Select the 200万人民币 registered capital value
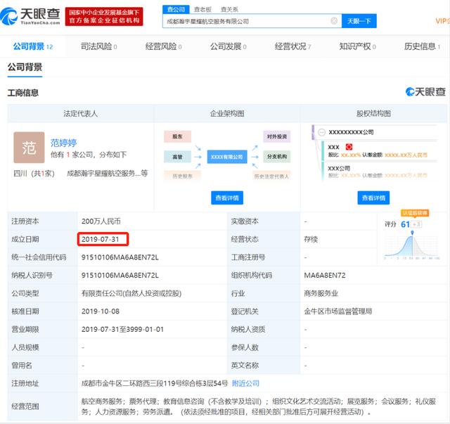The image size is (450, 424). [x=101, y=221]
